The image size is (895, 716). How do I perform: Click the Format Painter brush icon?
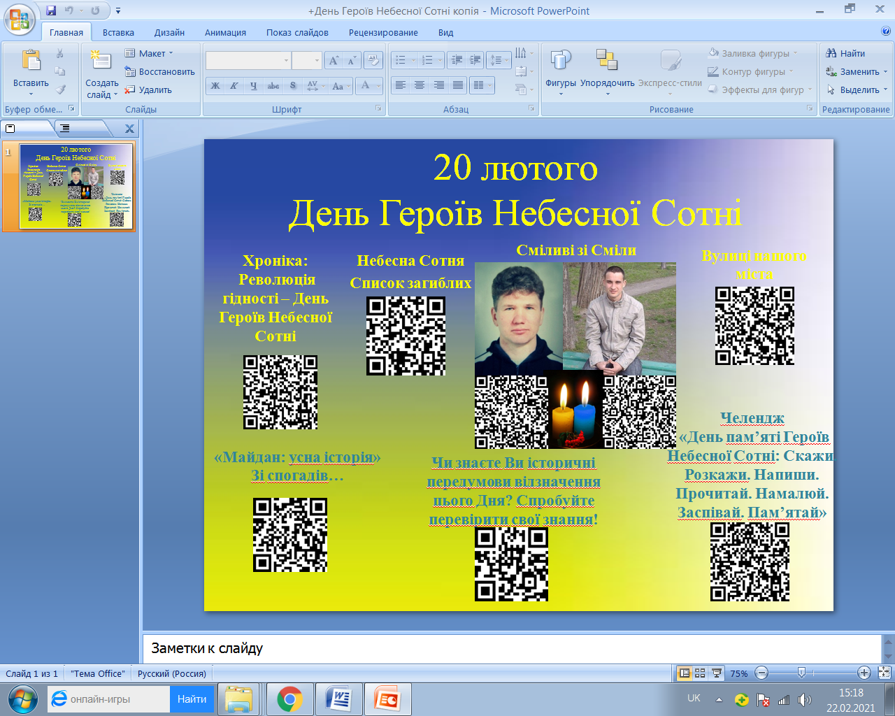click(x=60, y=89)
